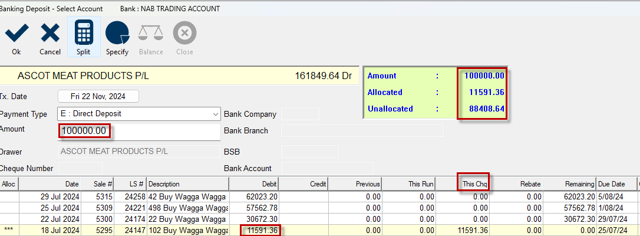640x236 pixels.
Task: Click the Tx. Date field
Action: tap(98, 96)
